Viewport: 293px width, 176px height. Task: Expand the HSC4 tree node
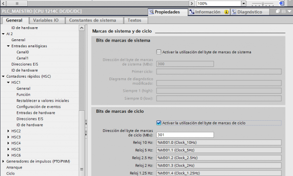click(8, 143)
